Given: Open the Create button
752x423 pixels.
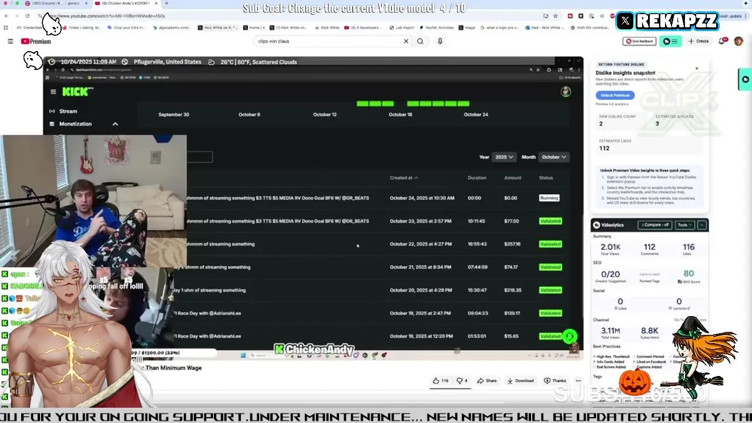Looking at the screenshot, I should (699, 41).
